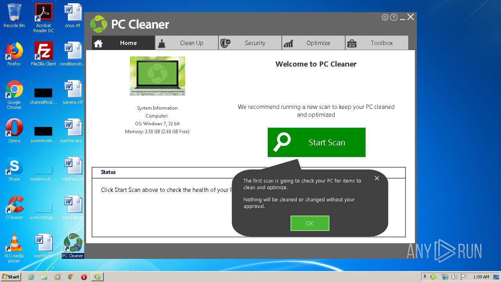Open the Windows Start menu
Viewport: 501px width, 282px height.
[11, 277]
